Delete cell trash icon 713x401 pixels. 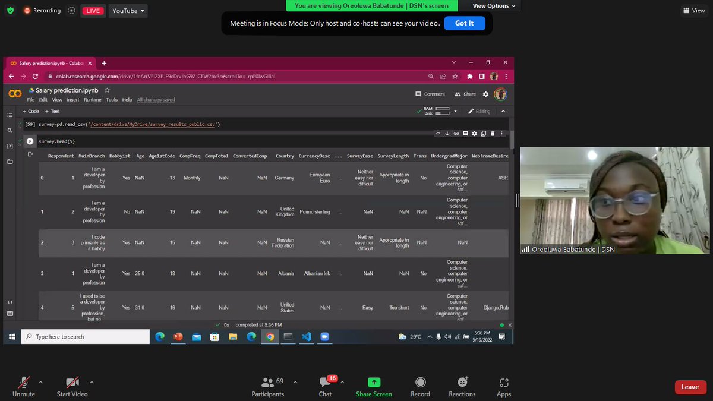[493, 134]
